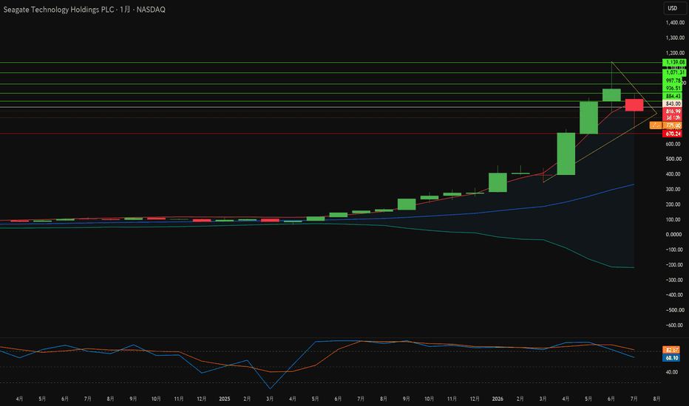Click the 2026 label on time axis

click(498, 399)
